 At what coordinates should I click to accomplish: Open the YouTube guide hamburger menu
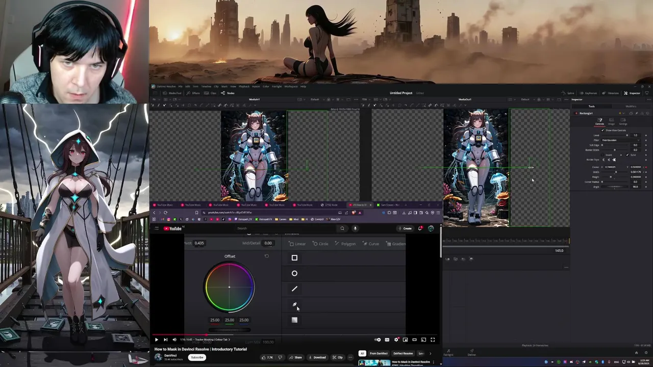[x=157, y=228]
